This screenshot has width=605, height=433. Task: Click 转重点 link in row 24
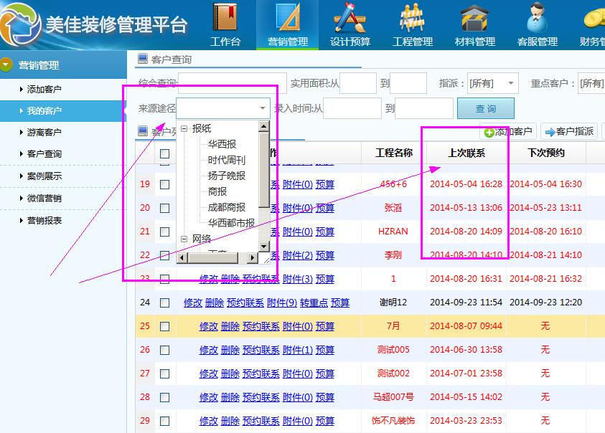click(x=314, y=303)
